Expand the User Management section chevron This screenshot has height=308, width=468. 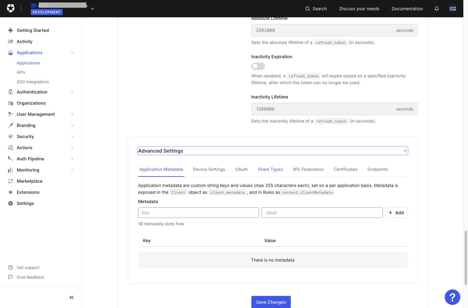click(72, 114)
